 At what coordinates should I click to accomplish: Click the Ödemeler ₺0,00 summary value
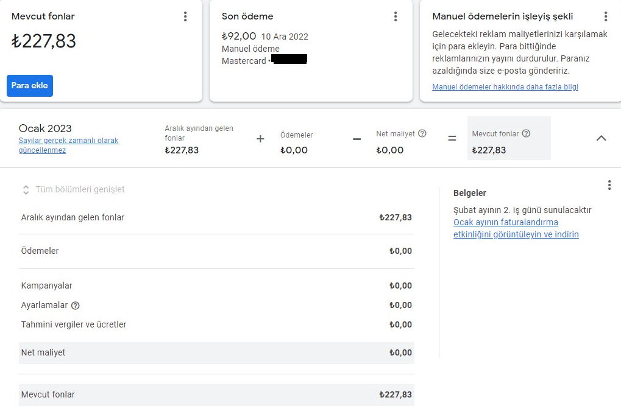pyautogui.click(x=294, y=150)
